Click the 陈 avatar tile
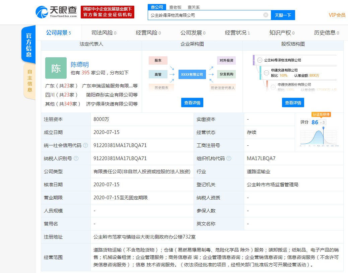348x273 pixels. [x=56, y=68]
